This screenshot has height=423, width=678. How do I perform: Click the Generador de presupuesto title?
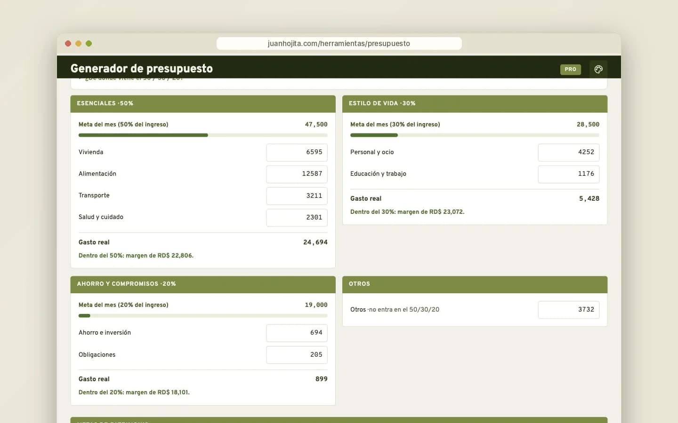[x=142, y=69]
